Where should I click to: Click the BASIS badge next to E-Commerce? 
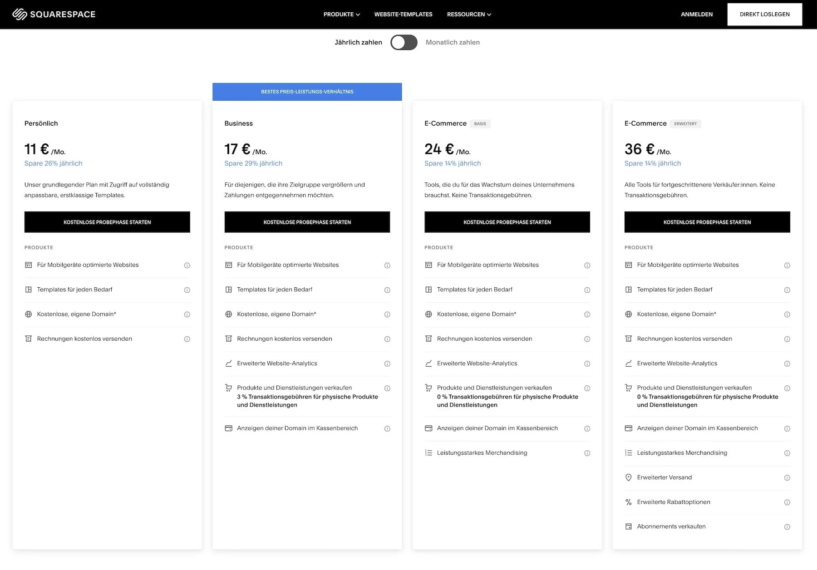coord(480,123)
